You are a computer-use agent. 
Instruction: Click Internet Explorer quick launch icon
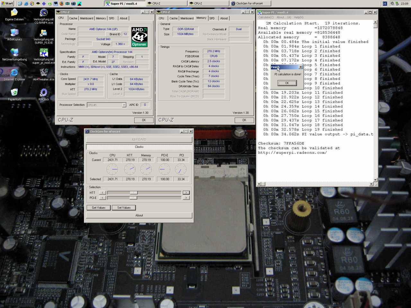pos(26,4)
